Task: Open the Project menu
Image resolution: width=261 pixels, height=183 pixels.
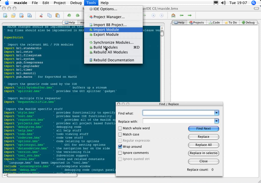Action: pyautogui.click(x=60, y=3)
